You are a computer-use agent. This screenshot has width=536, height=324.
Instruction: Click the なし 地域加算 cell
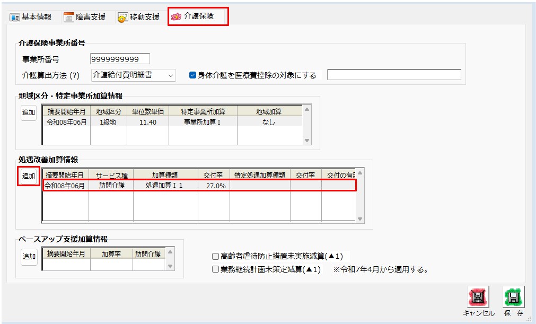click(x=269, y=122)
